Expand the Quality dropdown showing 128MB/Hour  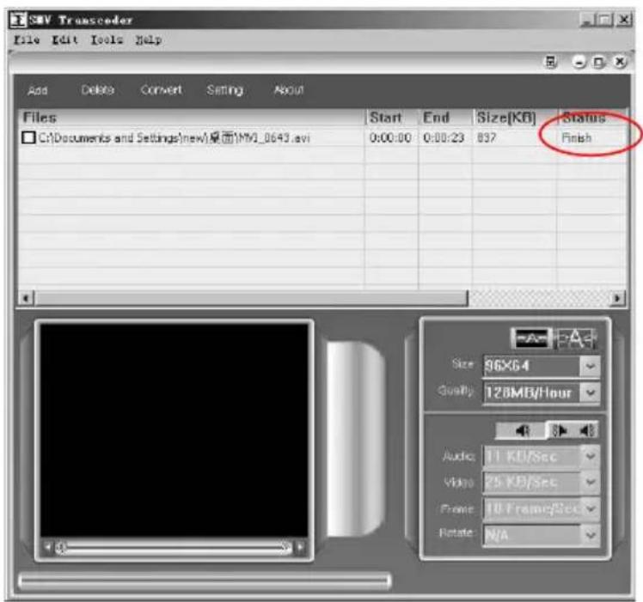[590, 392]
